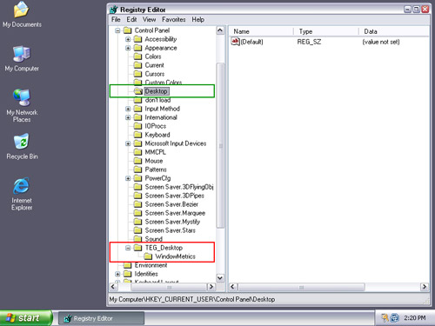Open the My Documents desktop icon

[x=22, y=15]
